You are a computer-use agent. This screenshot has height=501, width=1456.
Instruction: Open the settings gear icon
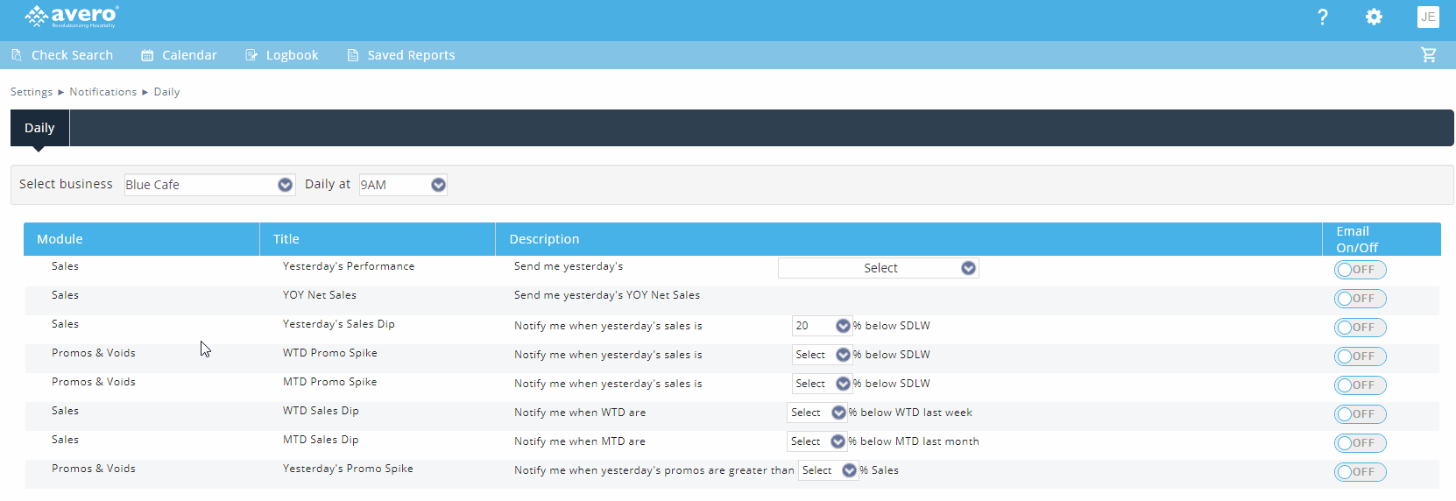(1374, 18)
